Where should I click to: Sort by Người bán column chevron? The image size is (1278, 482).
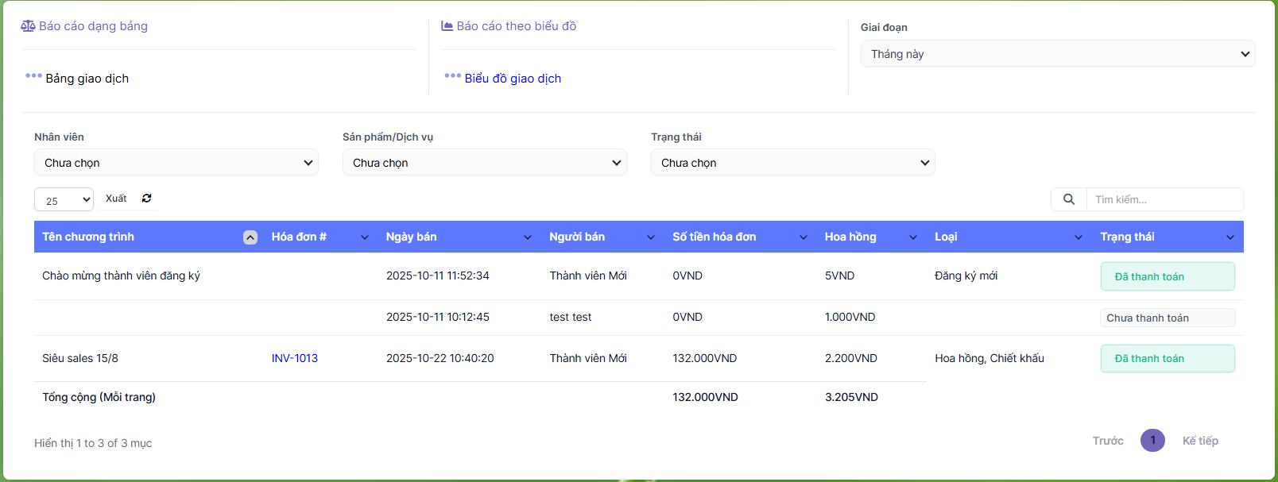(x=651, y=237)
